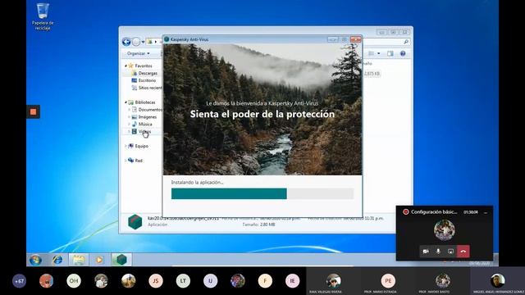Expand the Imágenes library arrow
The height and width of the screenshot is (295, 525).
click(129, 117)
